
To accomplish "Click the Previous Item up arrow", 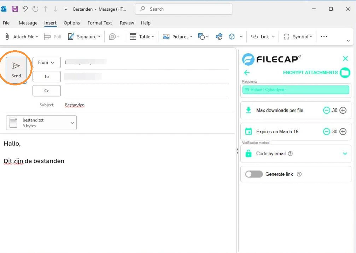I will click(x=46, y=9).
